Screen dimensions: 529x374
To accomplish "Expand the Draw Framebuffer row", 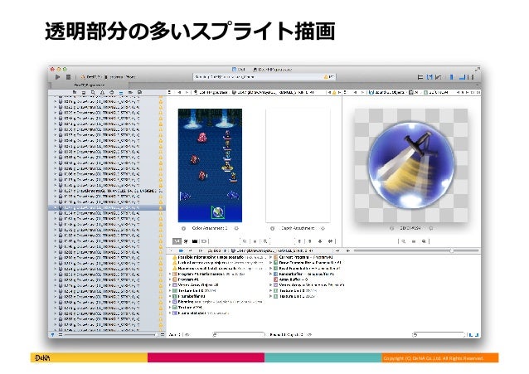I will tap(270, 263).
